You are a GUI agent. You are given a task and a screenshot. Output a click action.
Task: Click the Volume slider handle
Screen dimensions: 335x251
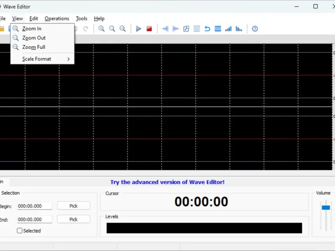[326, 207]
